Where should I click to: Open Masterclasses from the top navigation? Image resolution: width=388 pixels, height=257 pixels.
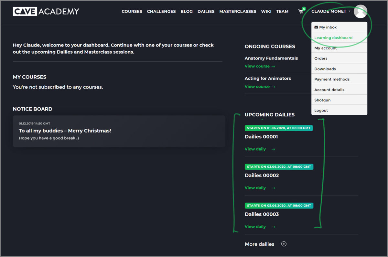click(238, 11)
